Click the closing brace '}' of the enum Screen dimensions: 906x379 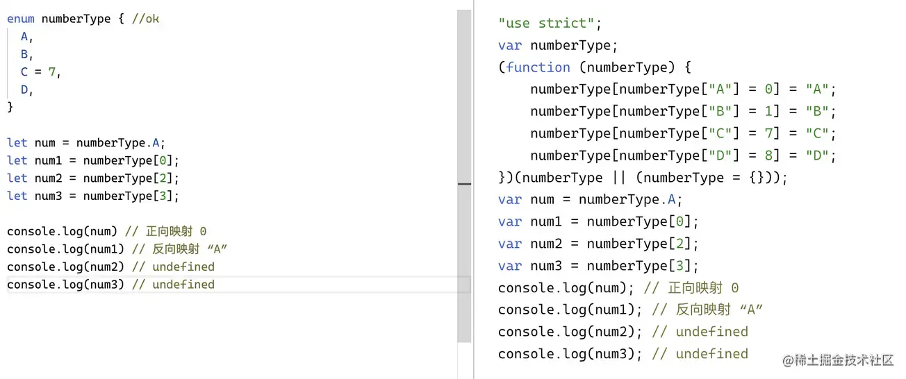tap(10, 108)
